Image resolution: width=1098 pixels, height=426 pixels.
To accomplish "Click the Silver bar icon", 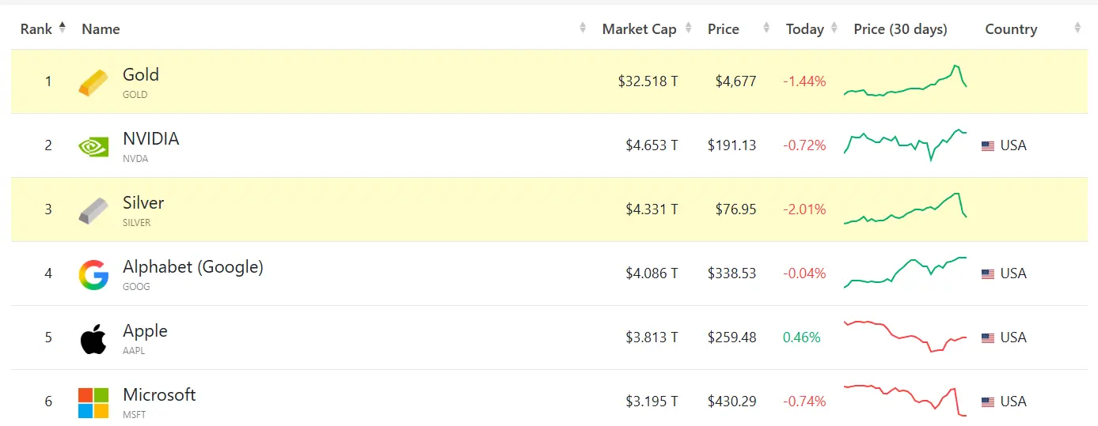I will coord(93,210).
